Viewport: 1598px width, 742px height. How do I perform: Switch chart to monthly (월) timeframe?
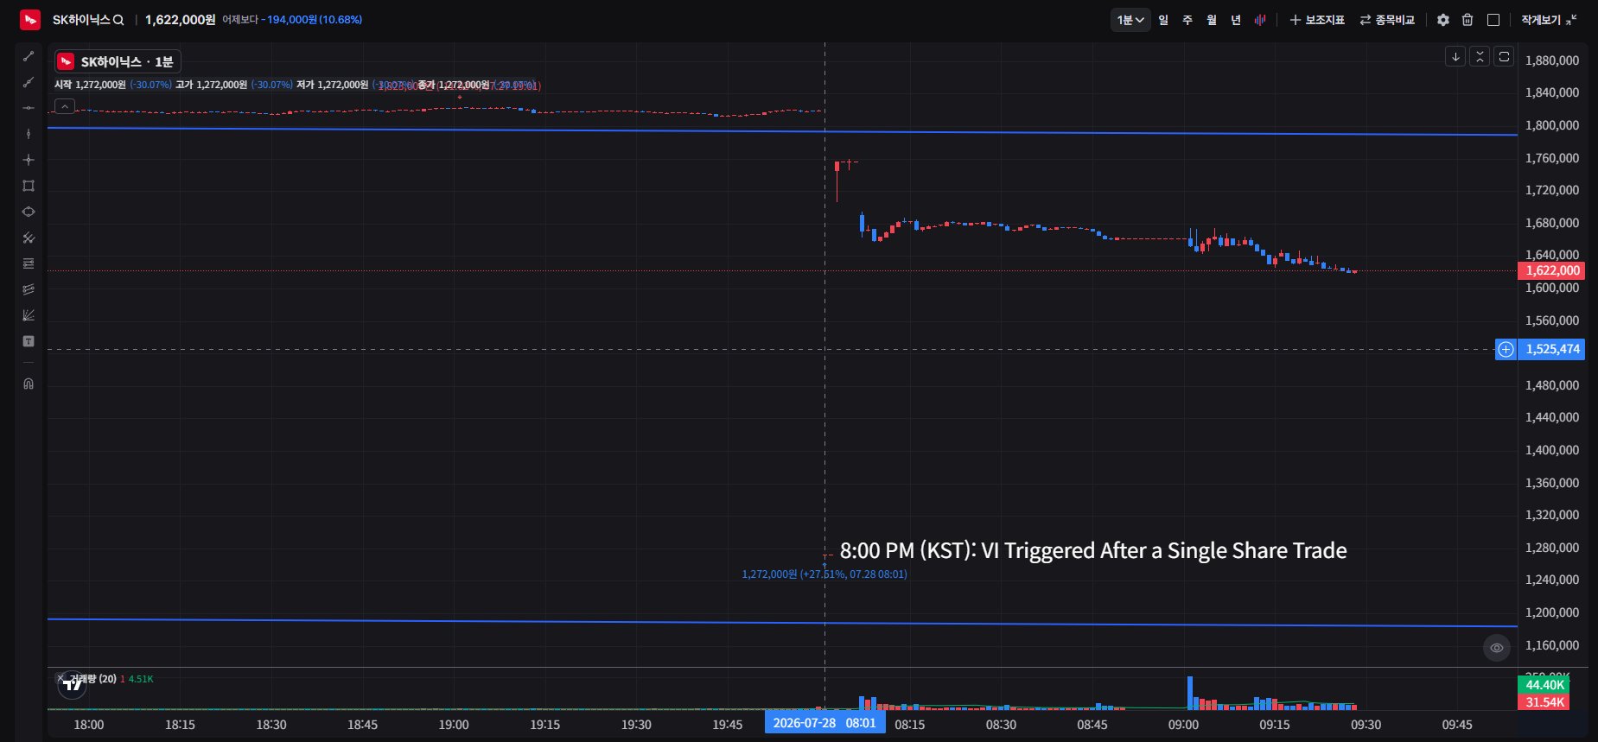point(1212,20)
